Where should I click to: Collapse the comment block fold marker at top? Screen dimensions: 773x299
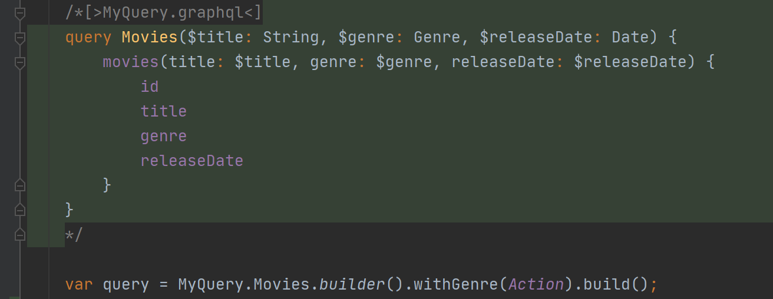(19, 12)
